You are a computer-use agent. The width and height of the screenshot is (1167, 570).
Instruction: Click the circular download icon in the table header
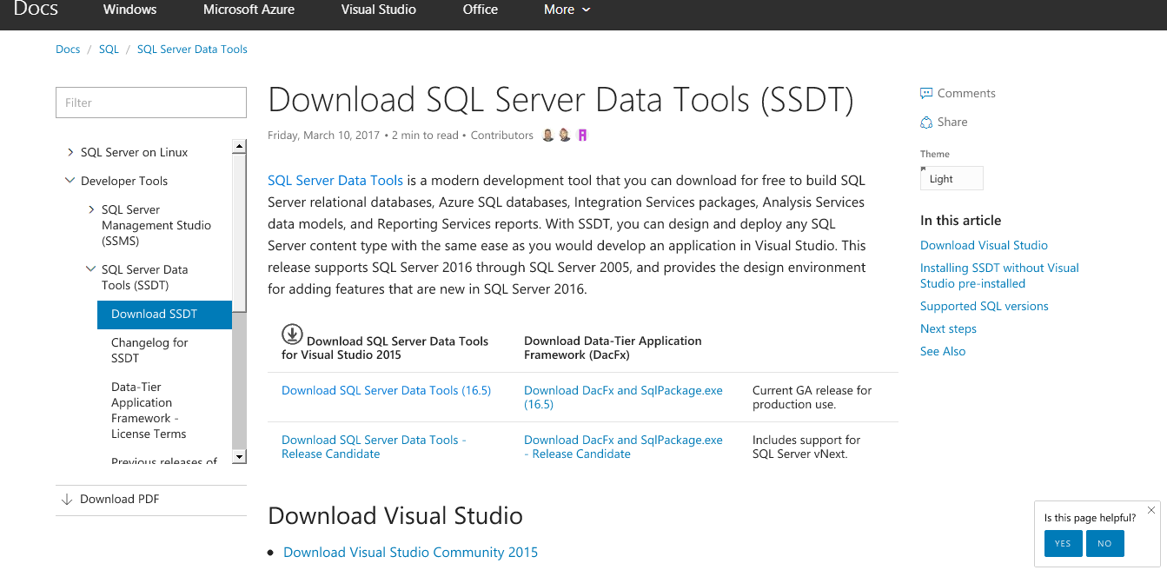point(293,333)
